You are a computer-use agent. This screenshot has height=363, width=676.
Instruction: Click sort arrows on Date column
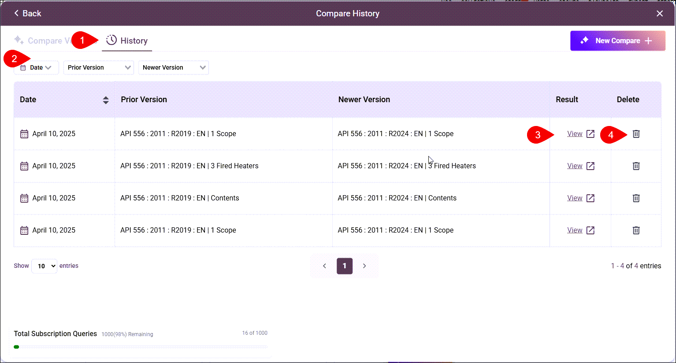[106, 100]
